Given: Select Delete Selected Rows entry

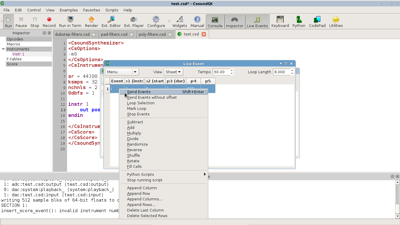Looking at the screenshot, I should pyautogui.click(x=163, y=216).
